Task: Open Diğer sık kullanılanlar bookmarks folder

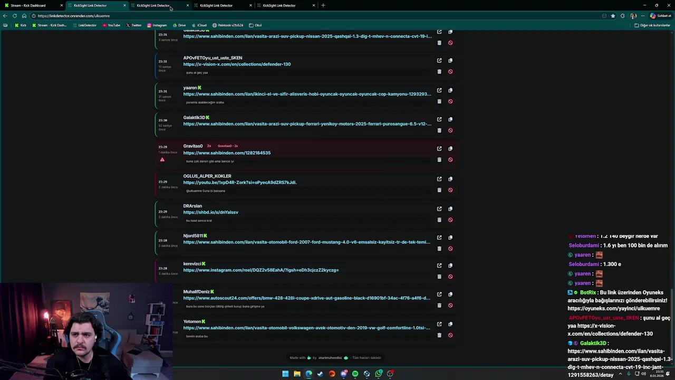Action: coord(652,25)
